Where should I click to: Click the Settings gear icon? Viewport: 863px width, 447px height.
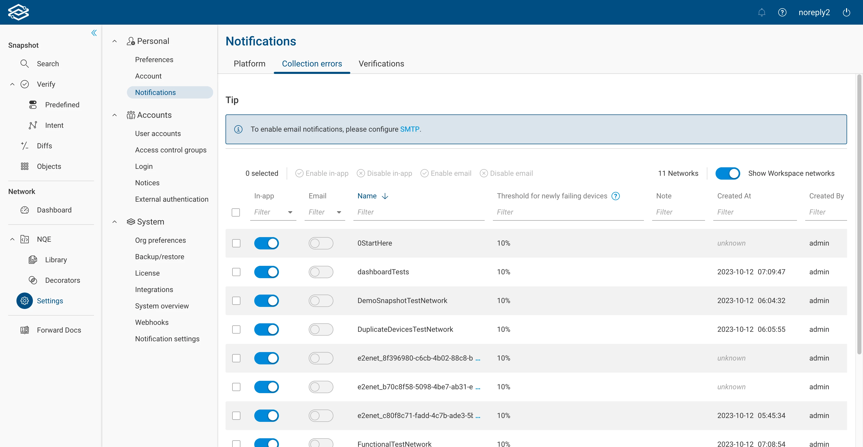24,300
